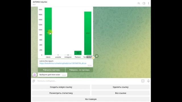The width and height of the screenshot is (182, 102).
Task: Toggle the side panel icon
Action: tap(144, 3)
